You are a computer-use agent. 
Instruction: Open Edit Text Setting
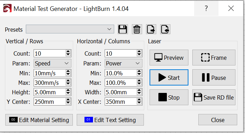coord(110,120)
